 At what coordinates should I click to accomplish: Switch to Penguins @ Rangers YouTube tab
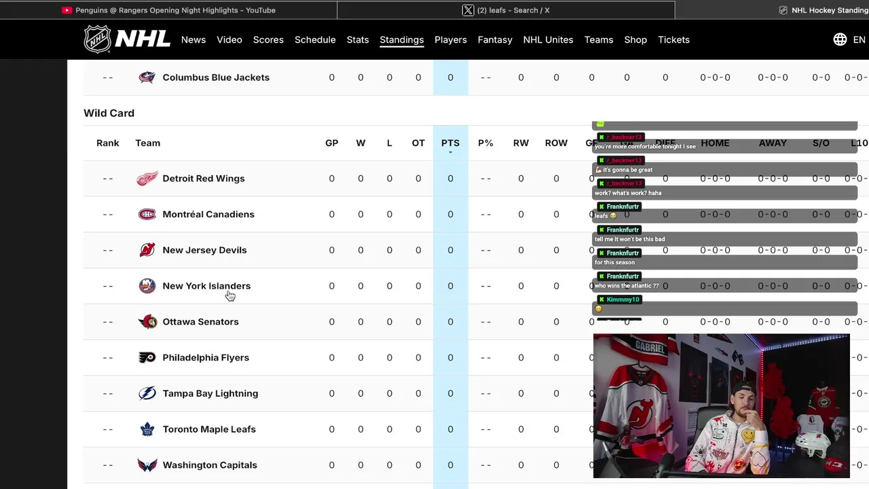[x=168, y=10]
